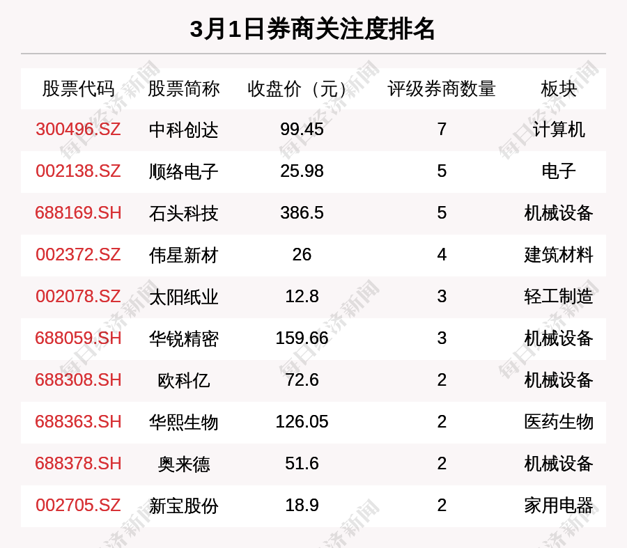Click broker count 3 for 太阳纸业
This screenshot has height=548, width=627.
[442, 296]
